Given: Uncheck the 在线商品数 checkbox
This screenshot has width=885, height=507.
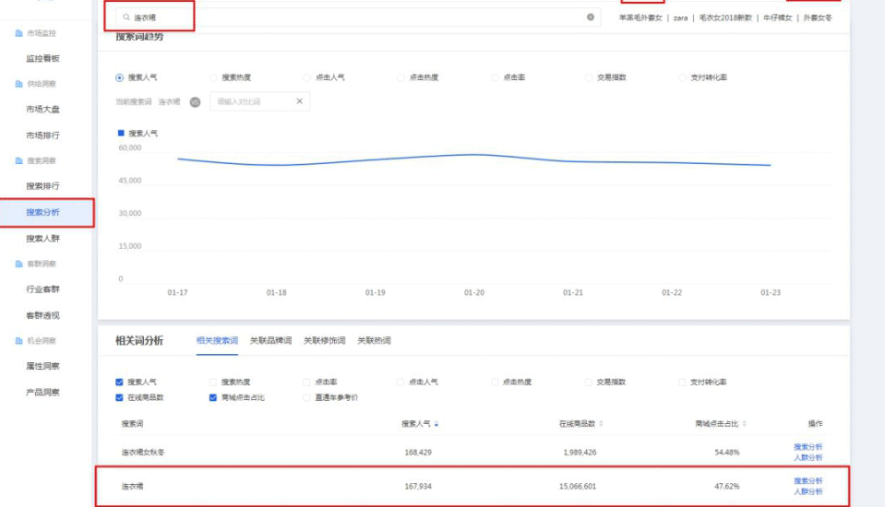Looking at the screenshot, I should pos(120,398).
